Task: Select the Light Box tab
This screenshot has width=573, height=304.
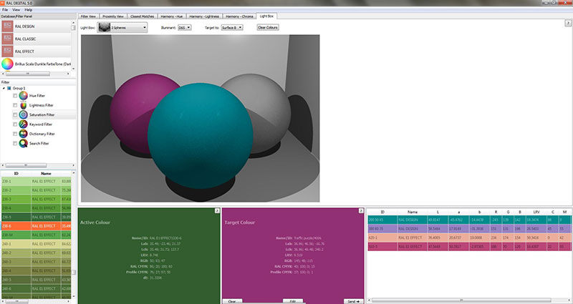Action: (x=266, y=16)
